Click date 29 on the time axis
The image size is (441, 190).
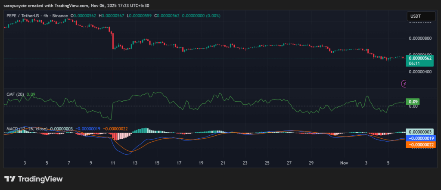pyautogui.click(x=311, y=163)
